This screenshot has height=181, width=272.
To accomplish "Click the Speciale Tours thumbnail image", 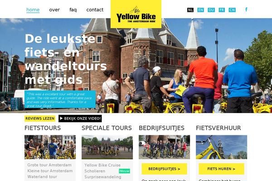I will [107, 147].
